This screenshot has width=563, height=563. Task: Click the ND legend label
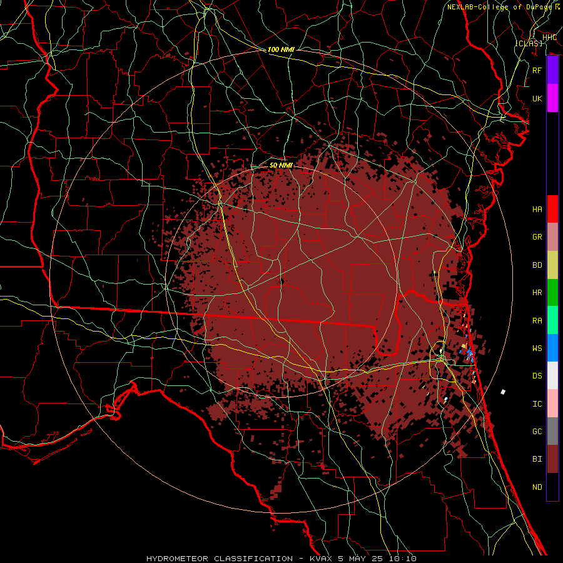click(537, 487)
